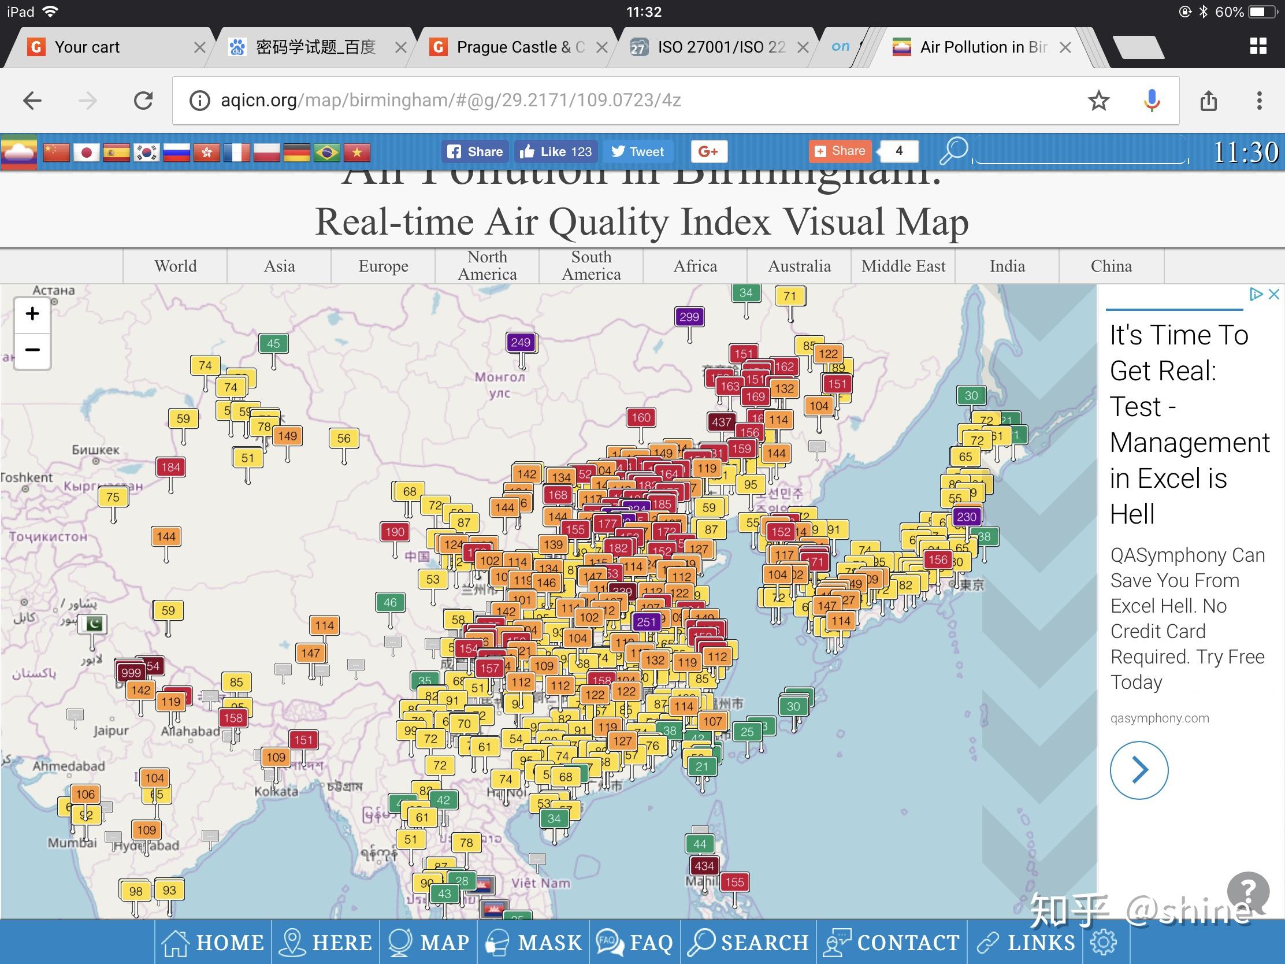This screenshot has width=1285, height=964.
Task: Open Chrome's three-dot menu
Action: click(1259, 101)
